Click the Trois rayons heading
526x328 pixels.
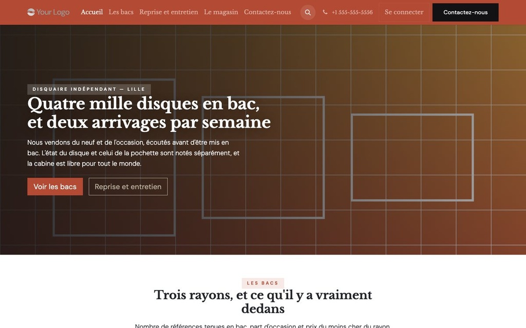pos(263,301)
